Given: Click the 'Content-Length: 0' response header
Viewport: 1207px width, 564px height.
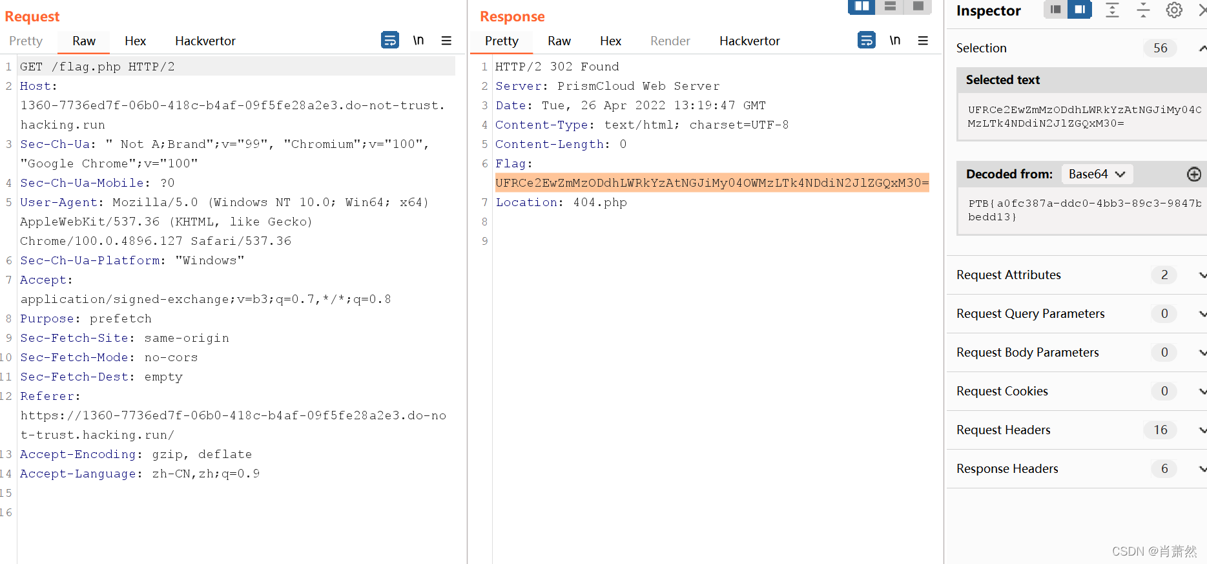Looking at the screenshot, I should pos(561,144).
